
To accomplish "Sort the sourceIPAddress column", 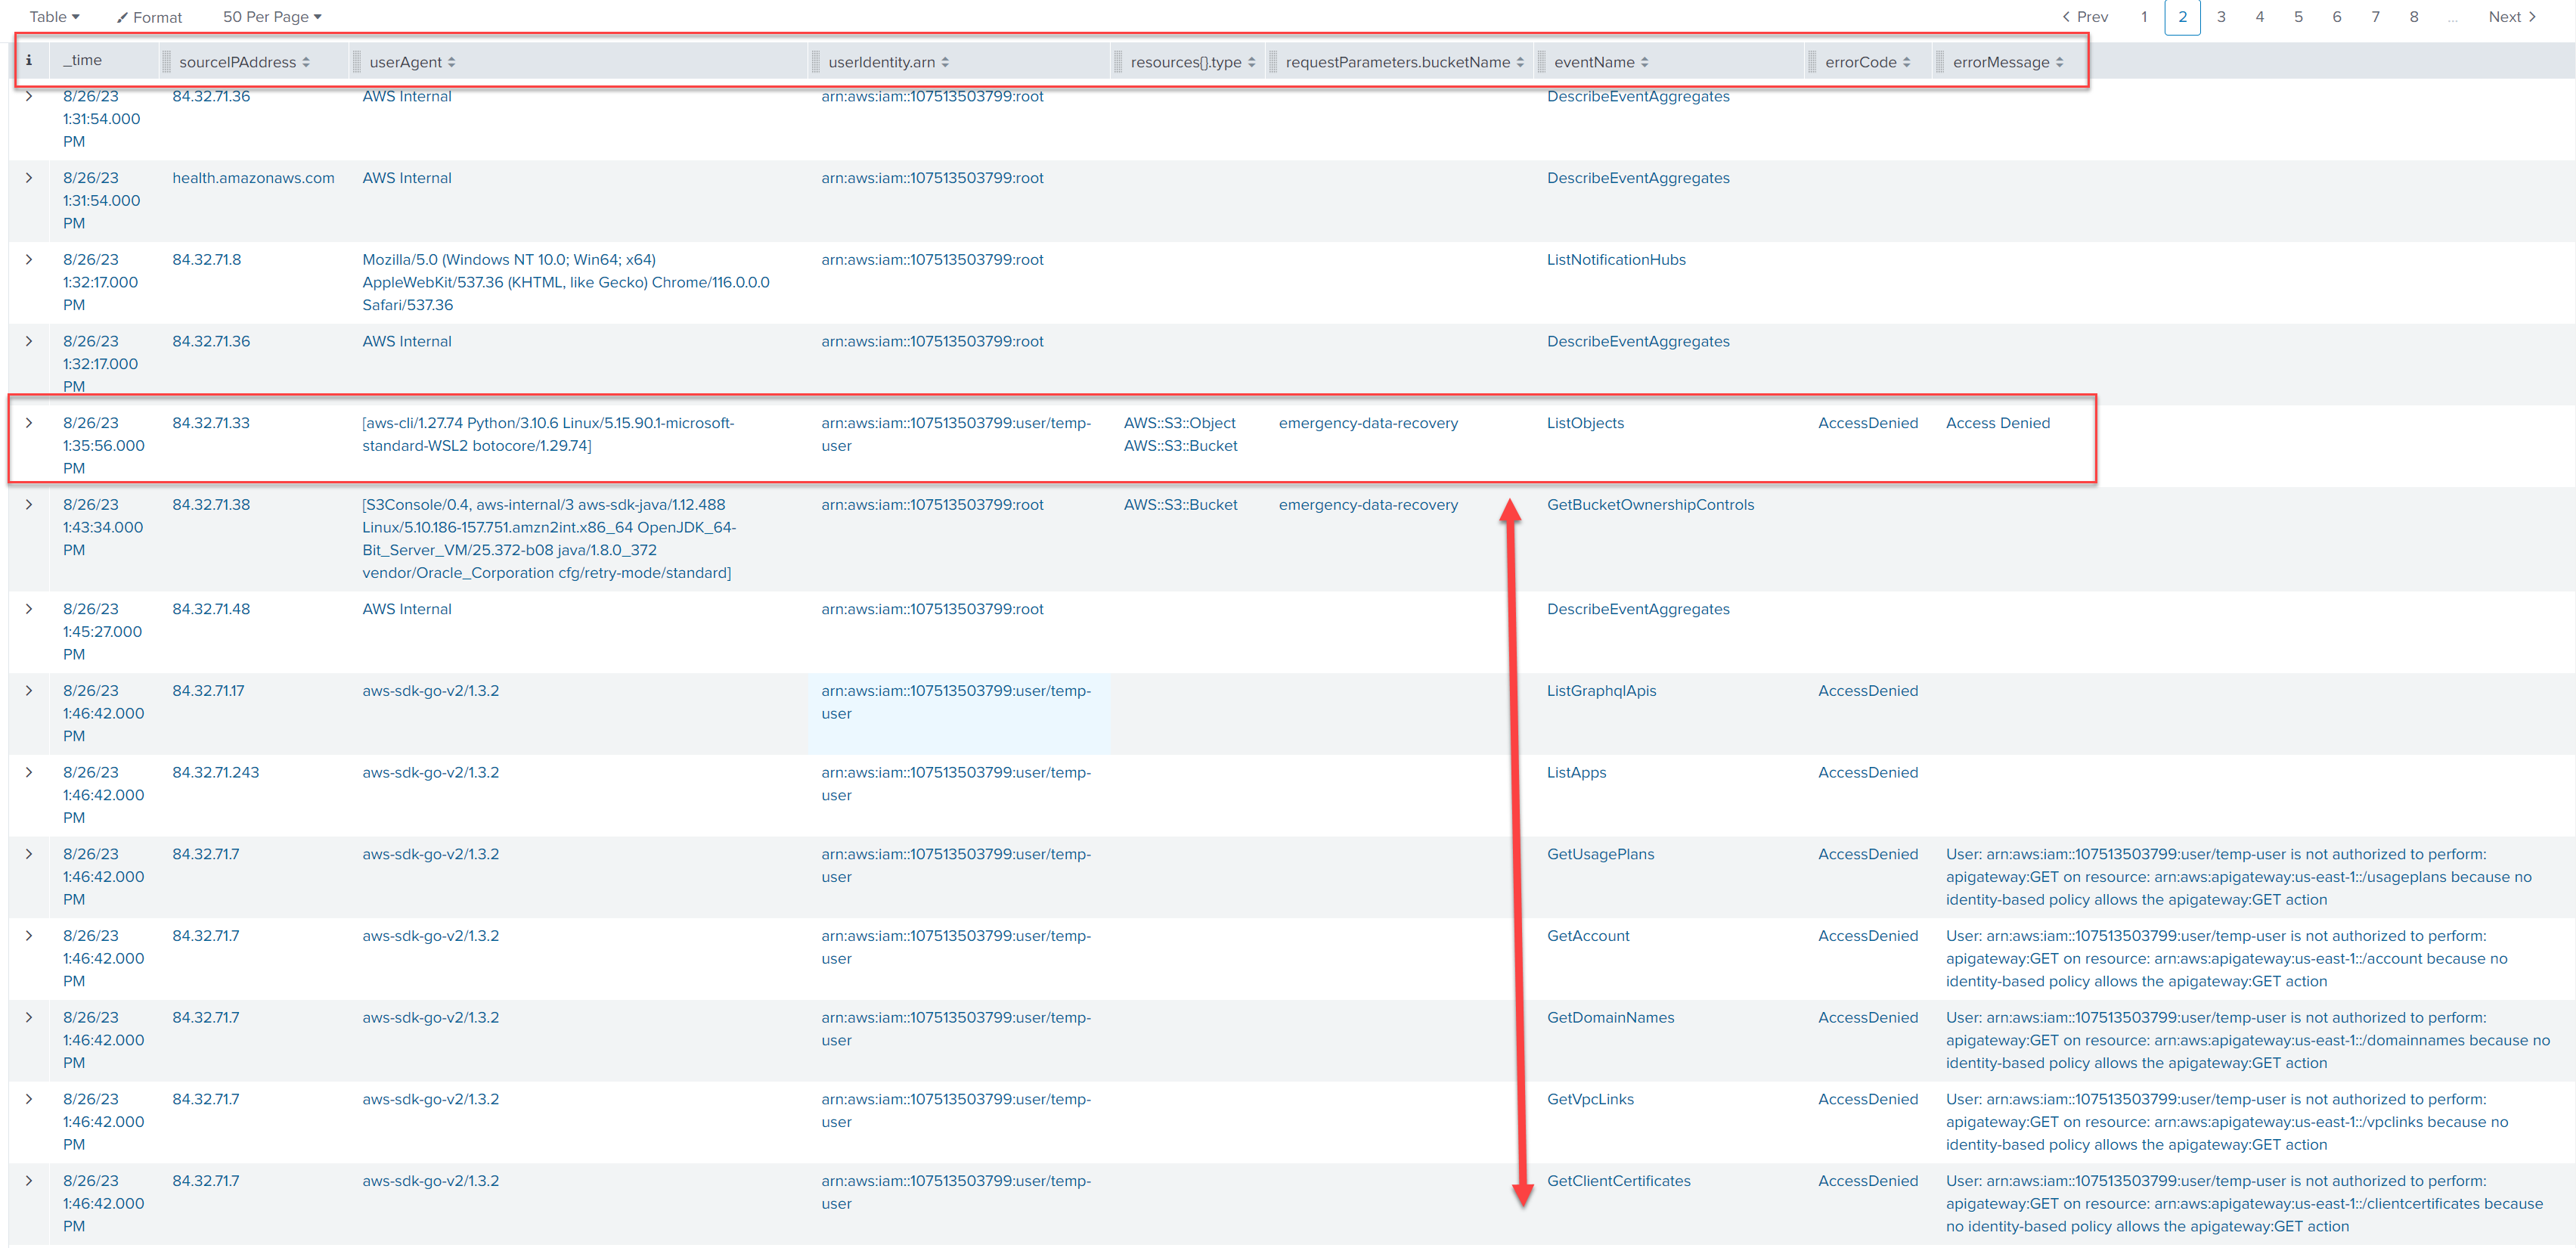I will tap(308, 61).
